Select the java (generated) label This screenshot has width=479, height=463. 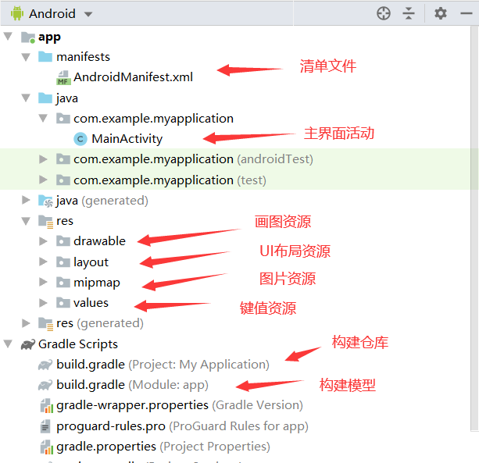pyautogui.click(x=102, y=201)
